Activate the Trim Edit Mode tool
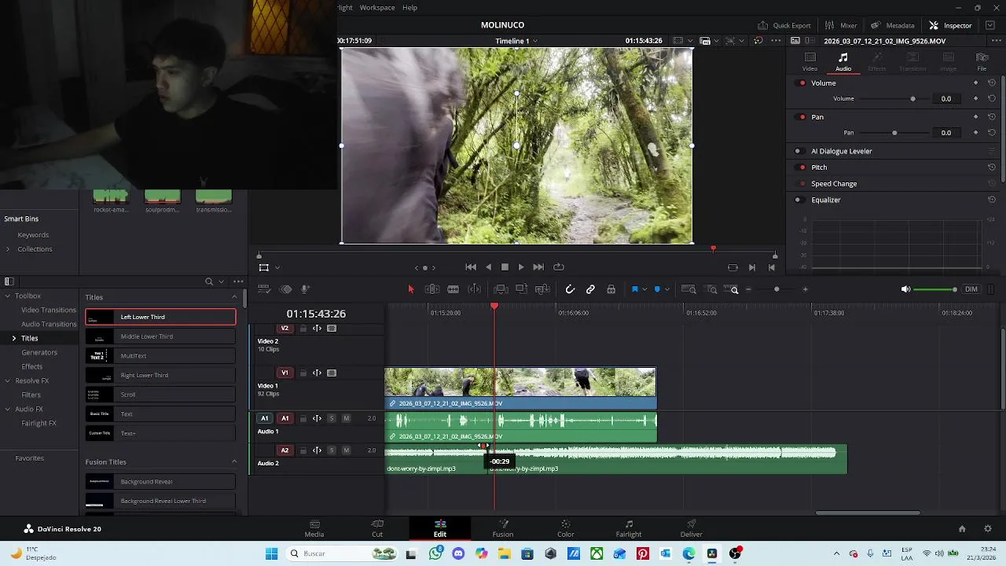This screenshot has height=566, width=1006. pos(432,289)
